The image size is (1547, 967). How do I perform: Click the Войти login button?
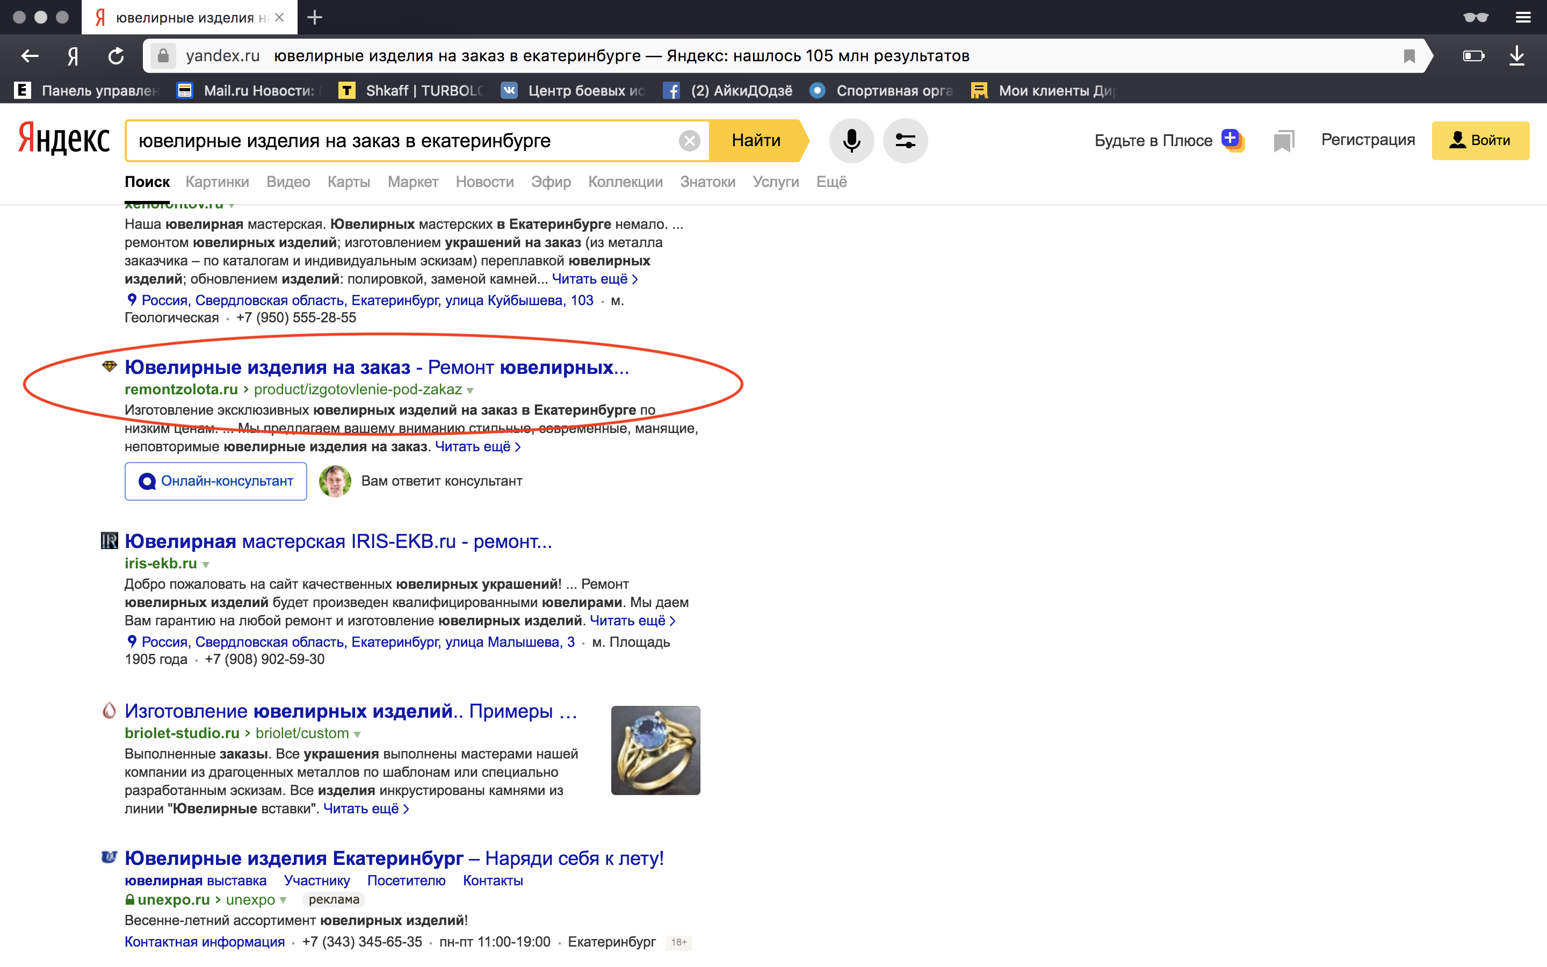coord(1480,140)
